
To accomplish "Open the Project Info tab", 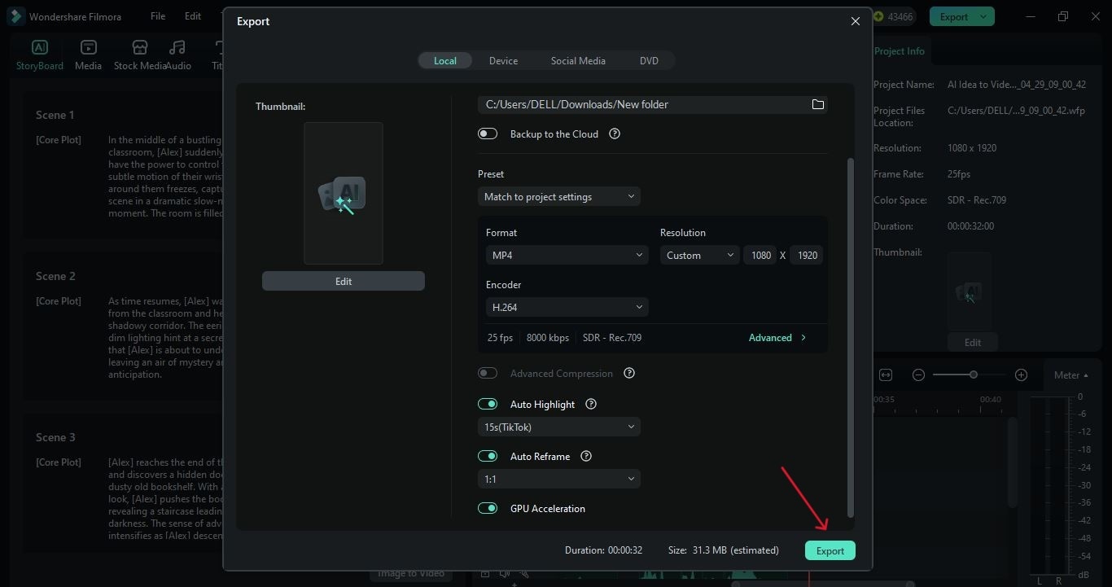I will click(899, 50).
